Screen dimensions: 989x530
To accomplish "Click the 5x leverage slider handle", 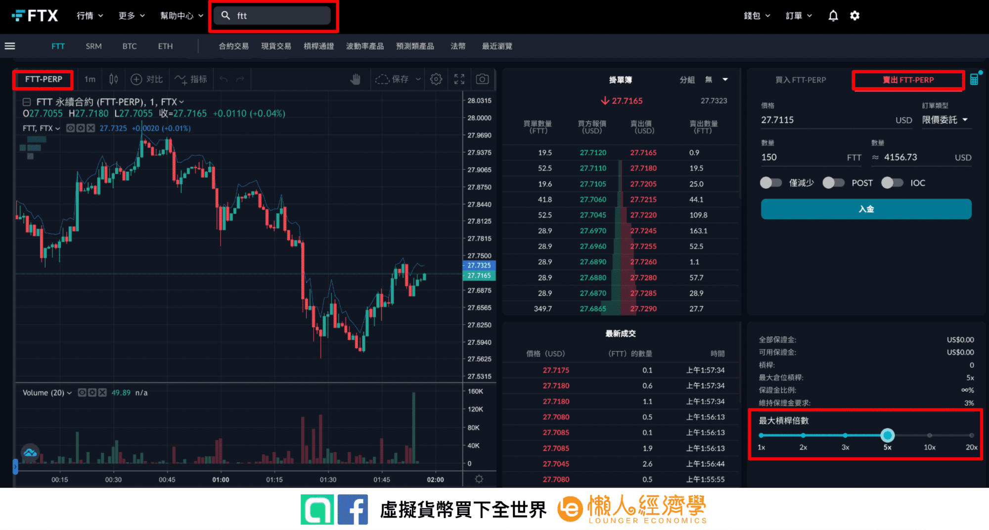I will [888, 435].
